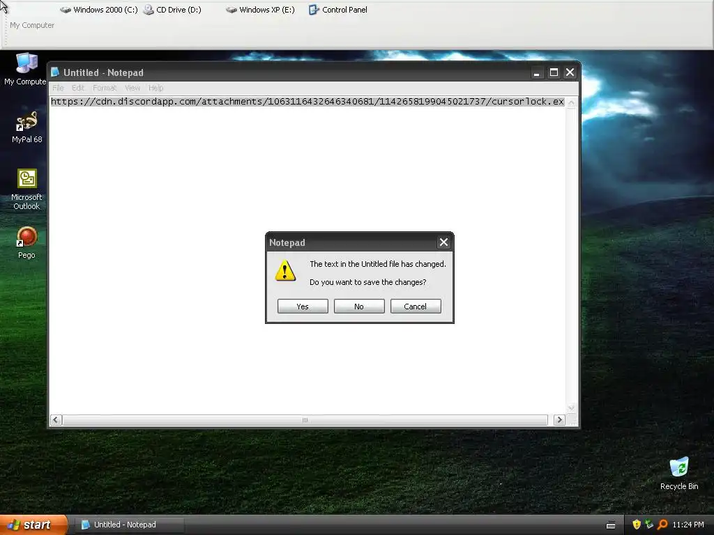Close the Untitled - Notepad window

click(570, 72)
